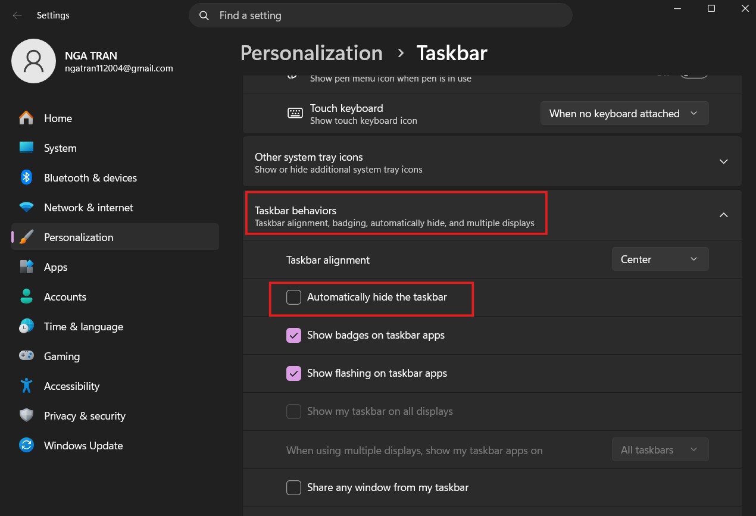Open Network & internet Wi-Fi icon
Viewport: 756px width, 516px height.
tap(26, 208)
